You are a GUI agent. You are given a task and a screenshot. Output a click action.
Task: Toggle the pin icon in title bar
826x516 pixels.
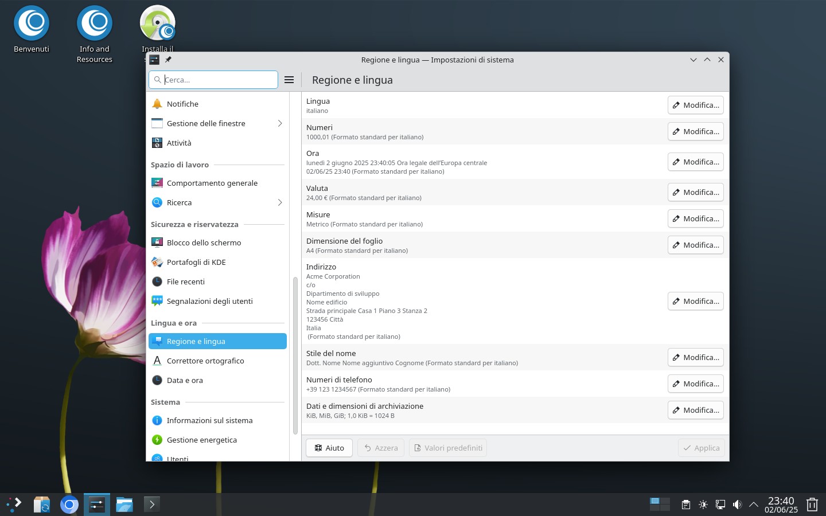[168, 60]
